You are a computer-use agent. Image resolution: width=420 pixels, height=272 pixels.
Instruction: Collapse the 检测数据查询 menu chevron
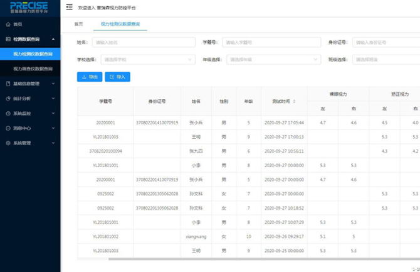(53, 40)
